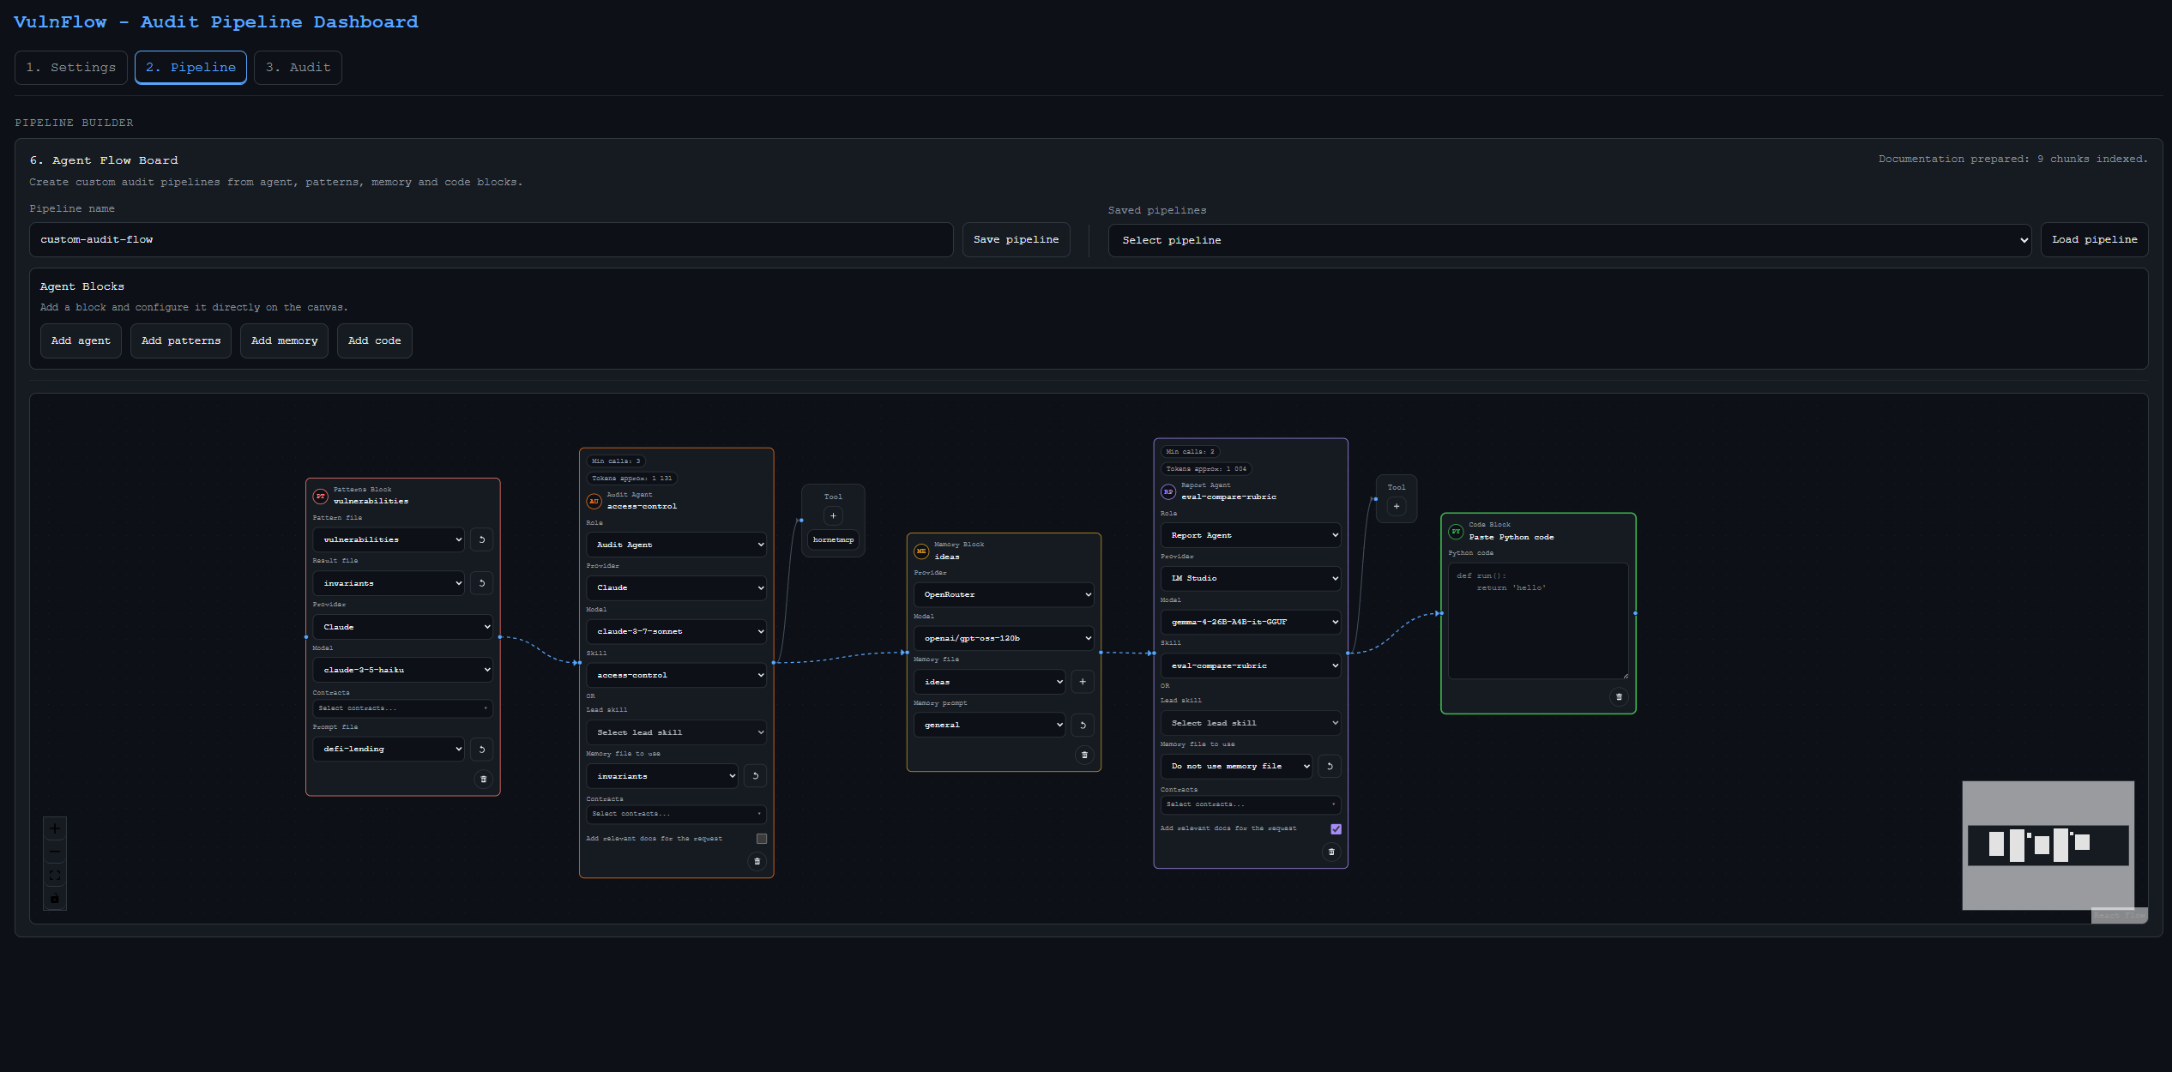Enable relevant docs for Audit Agent
Image resolution: width=2172 pixels, height=1072 pixels.
(762, 839)
